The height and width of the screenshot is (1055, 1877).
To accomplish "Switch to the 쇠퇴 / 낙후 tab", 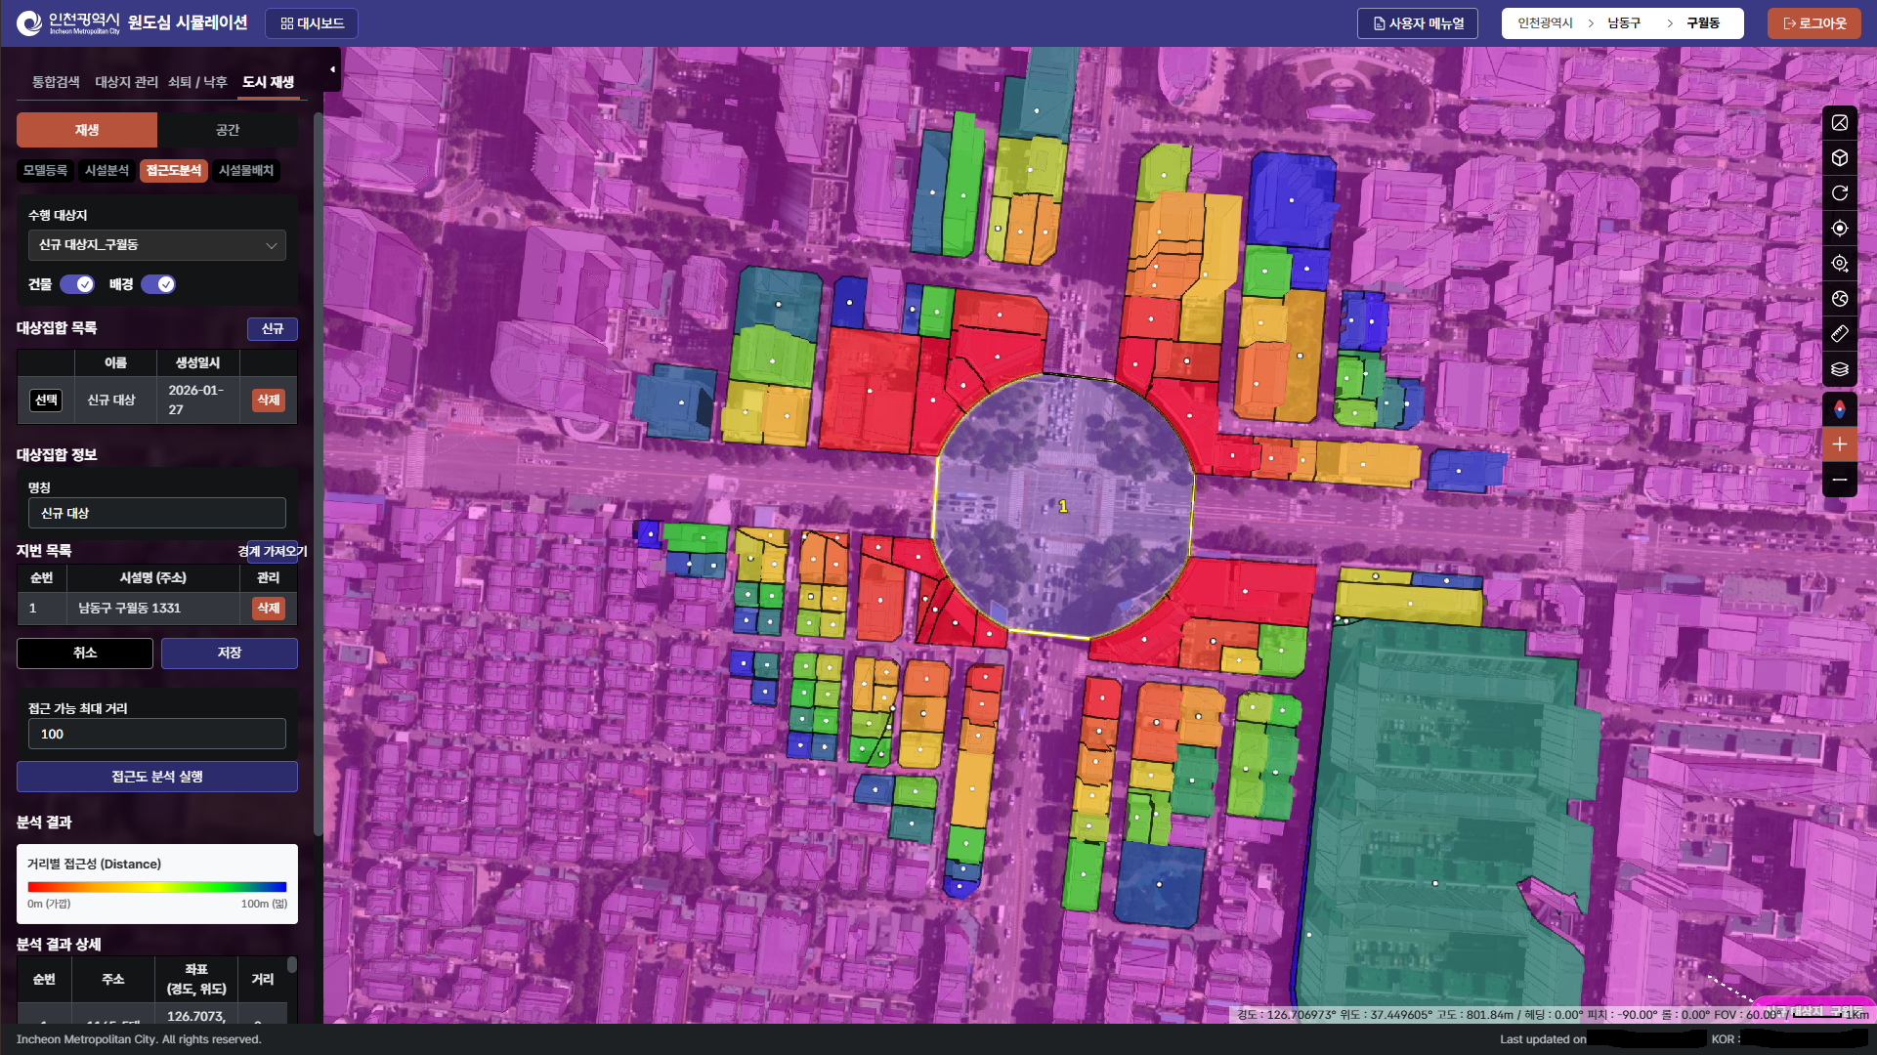I will pyautogui.click(x=197, y=82).
